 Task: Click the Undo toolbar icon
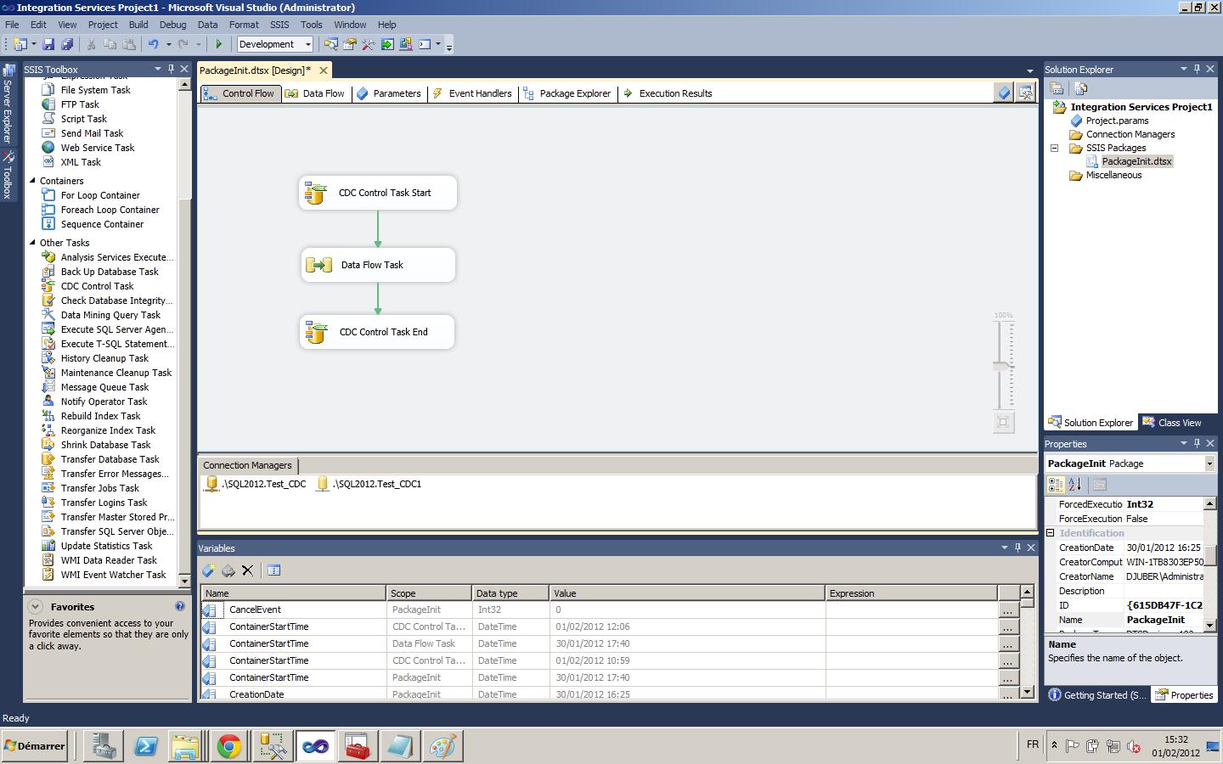pyautogui.click(x=153, y=44)
